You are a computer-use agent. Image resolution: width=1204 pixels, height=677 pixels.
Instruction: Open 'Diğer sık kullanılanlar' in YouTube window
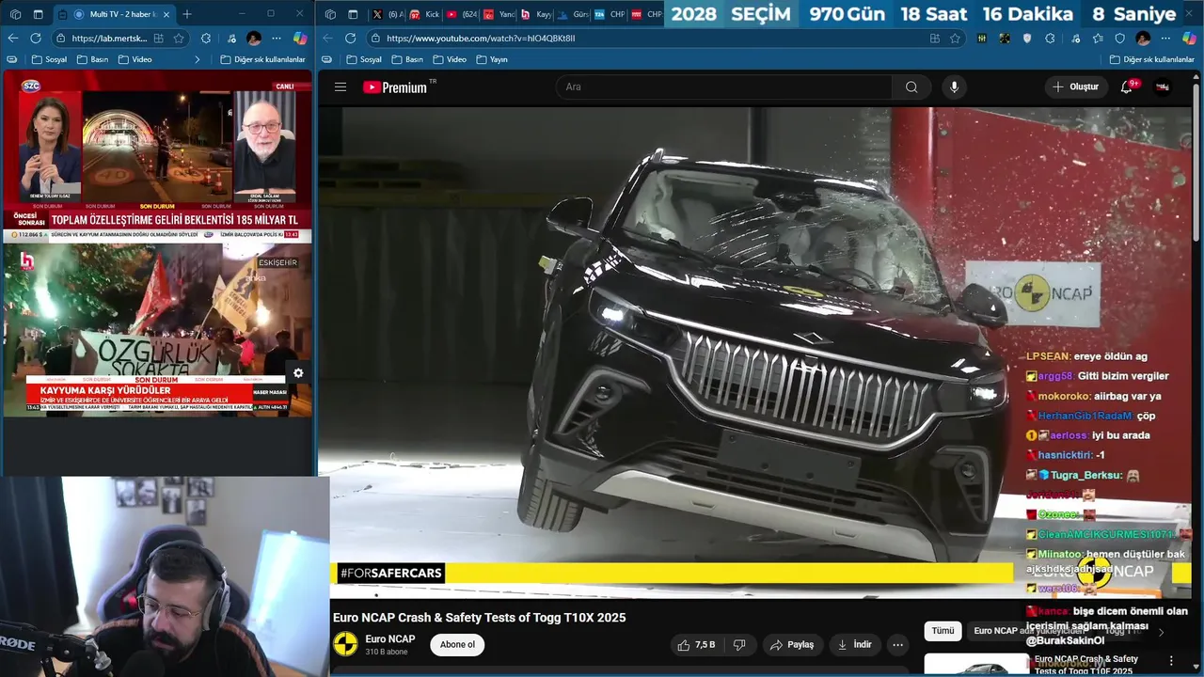click(1151, 59)
